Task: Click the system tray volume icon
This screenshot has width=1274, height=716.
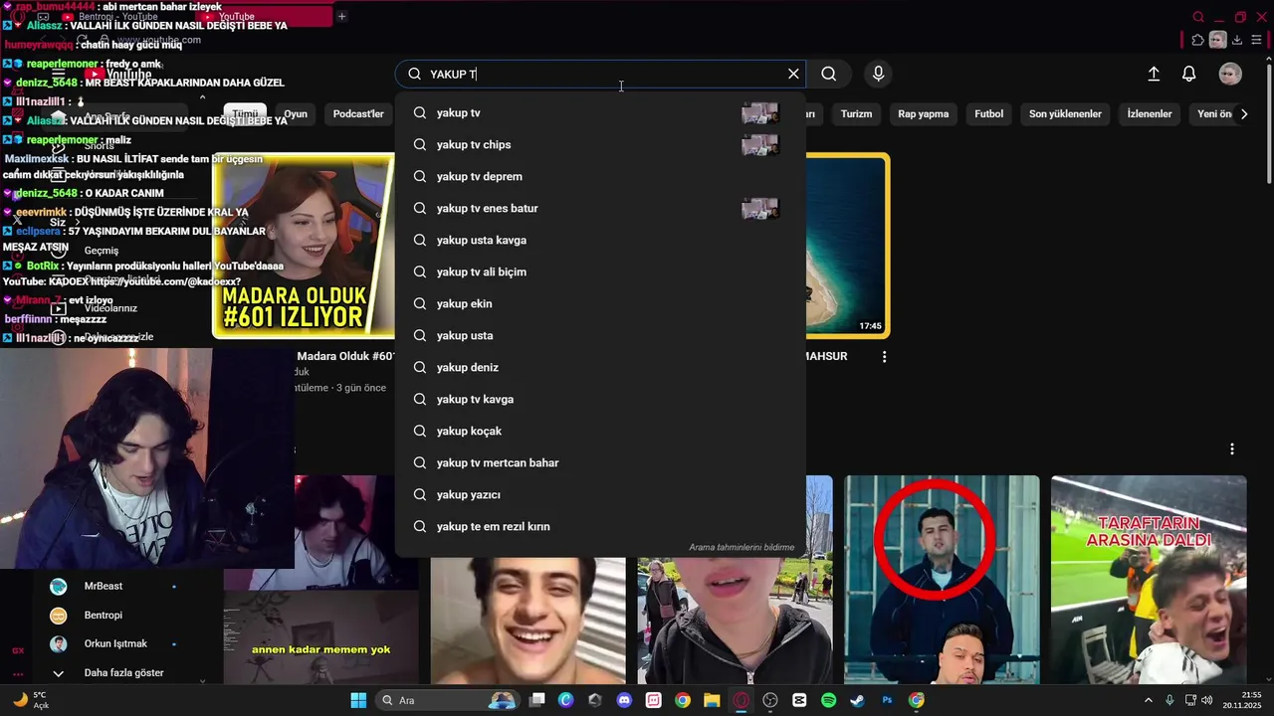Action: coord(1209,700)
